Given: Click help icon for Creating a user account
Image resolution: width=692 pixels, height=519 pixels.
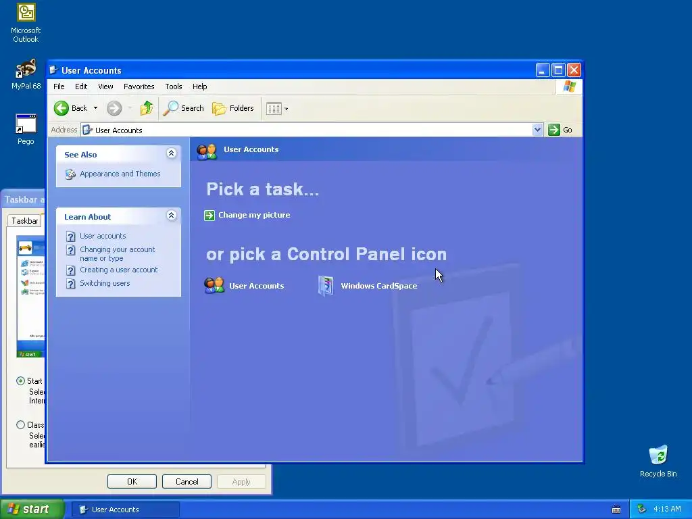Looking at the screenshot, I should click(x=70, y=270).
